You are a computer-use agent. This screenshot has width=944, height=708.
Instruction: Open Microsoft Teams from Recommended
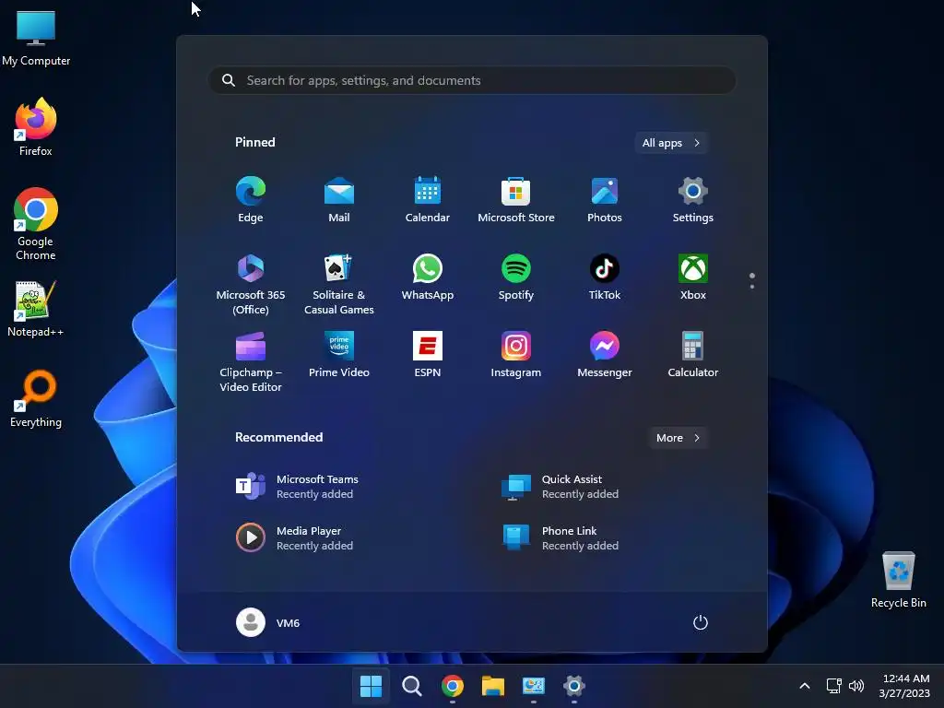(x=298, y=487)
